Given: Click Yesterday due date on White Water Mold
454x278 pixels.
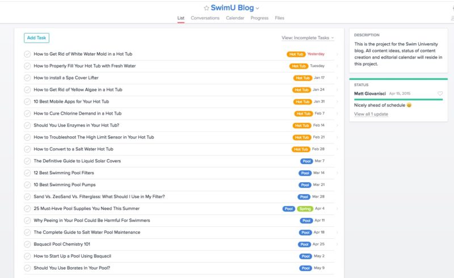Looking at the screenshot, I should point(316,54).
